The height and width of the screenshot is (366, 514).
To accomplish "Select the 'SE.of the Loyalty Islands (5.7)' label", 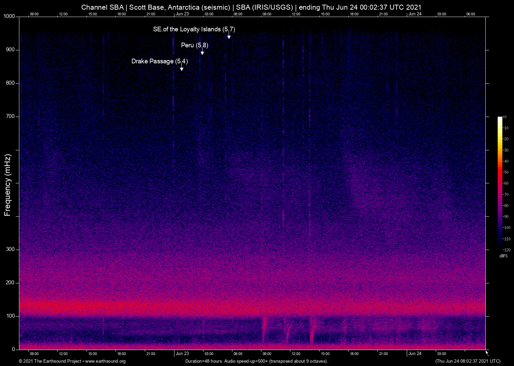I will pos(194,29).
